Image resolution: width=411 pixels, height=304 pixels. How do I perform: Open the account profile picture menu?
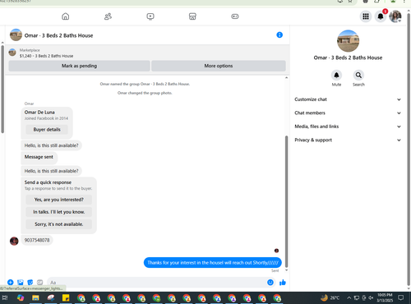[395, 16]
